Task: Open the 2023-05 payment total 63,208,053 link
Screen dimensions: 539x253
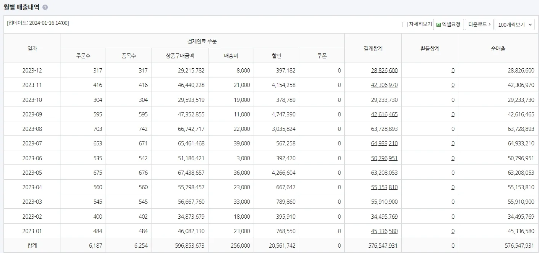Action: [x=384, y=172]
